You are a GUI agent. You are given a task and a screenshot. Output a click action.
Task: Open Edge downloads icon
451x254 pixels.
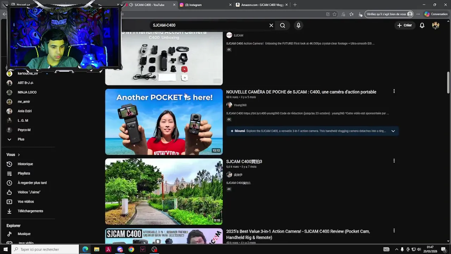(360, 14)
